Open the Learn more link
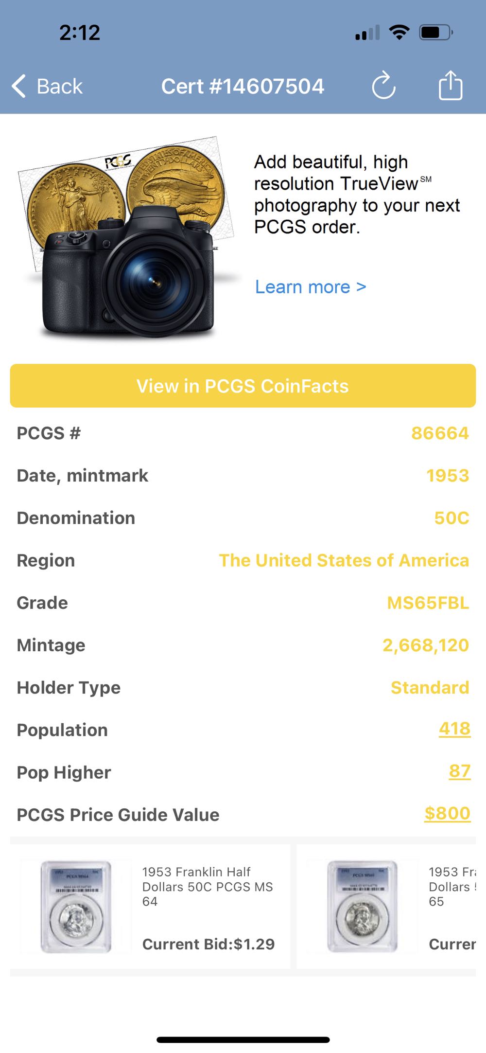The height and width of the screenshot is (1053, 486). point(310,287)
